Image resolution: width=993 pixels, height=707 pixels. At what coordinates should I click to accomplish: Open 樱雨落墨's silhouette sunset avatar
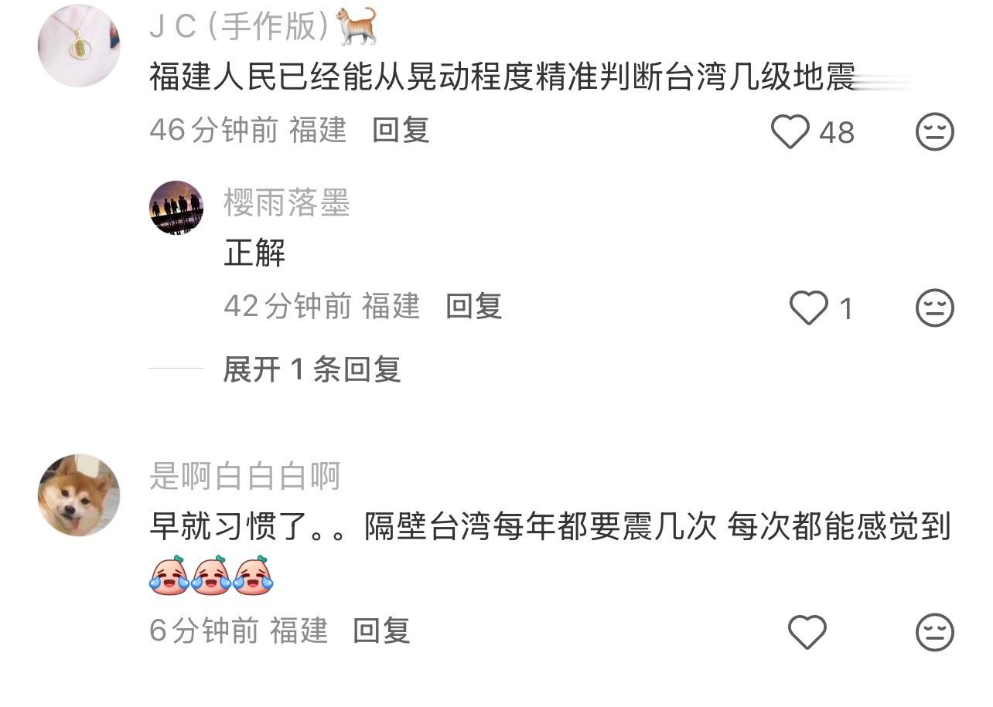pos(176,208)
